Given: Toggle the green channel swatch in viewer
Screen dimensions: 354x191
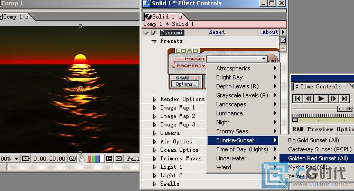Looking at the screenshot, I should [x=94, y=159].
